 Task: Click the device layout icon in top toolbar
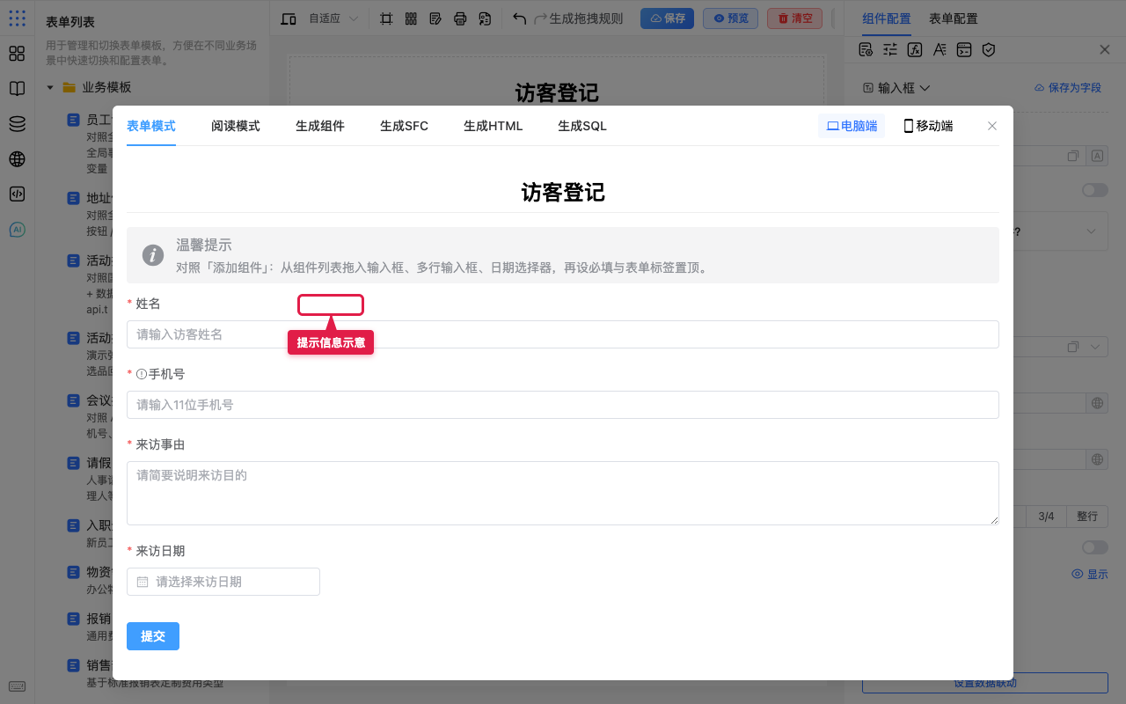289,18
